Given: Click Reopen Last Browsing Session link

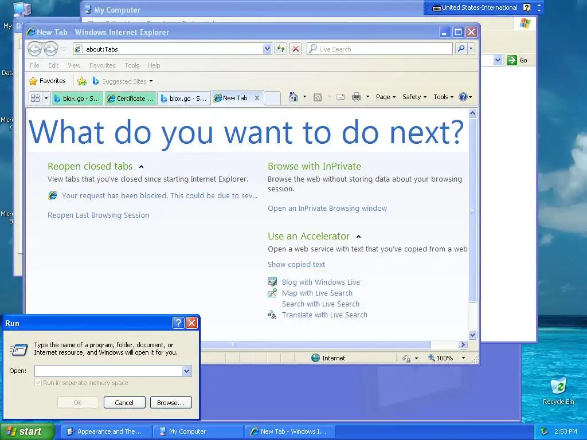Looking at the screenshot, I should [x=98, y=215].
